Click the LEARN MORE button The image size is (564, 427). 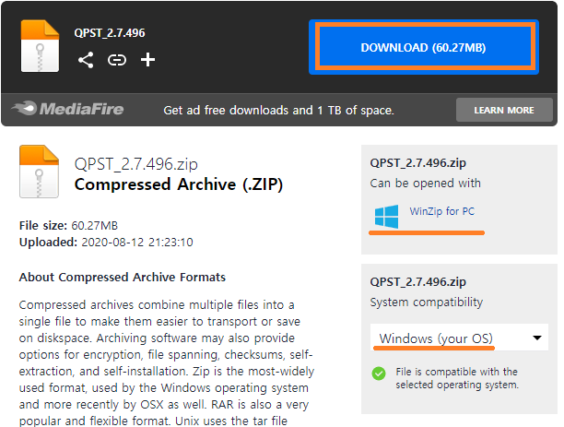[504, 110]
